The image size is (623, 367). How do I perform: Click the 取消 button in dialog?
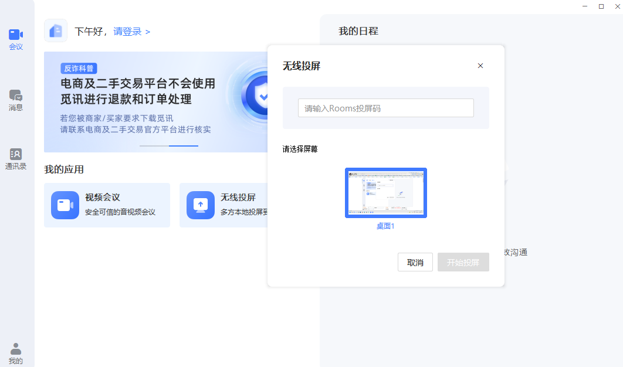point(415,262)
